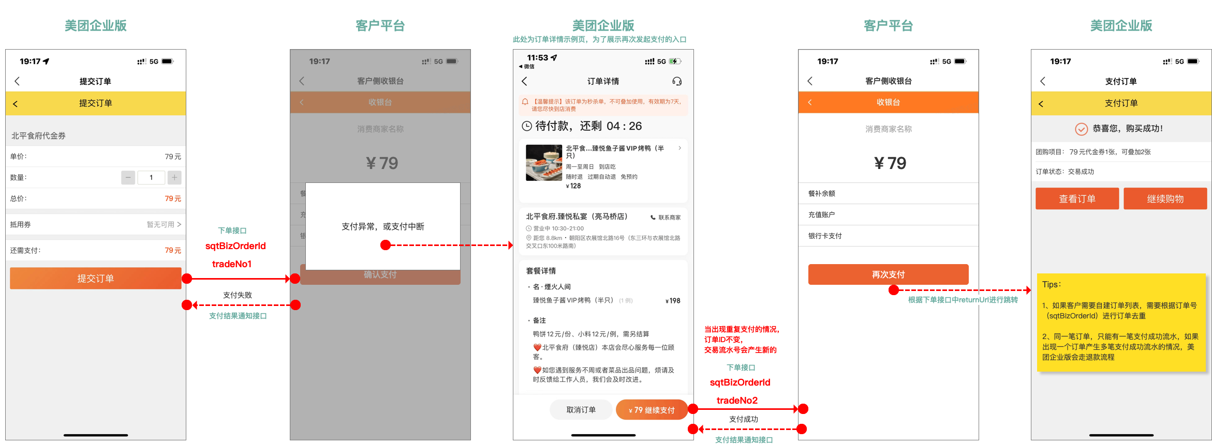This screenshot has width=1212, height=445.
Task: Tap back arrow in dimmed 收银台 bar
Action: tap(302, 102)
